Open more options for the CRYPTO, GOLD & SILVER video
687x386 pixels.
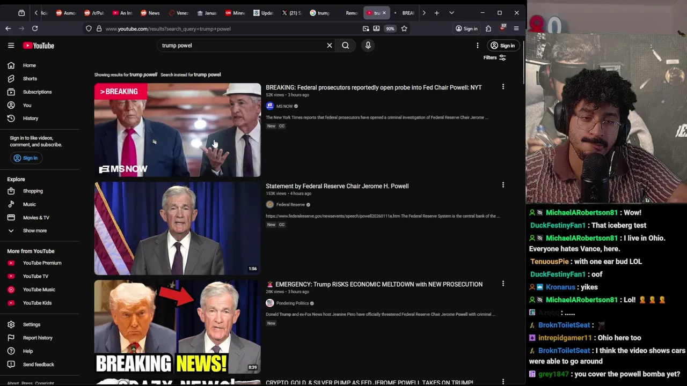pyautogui.click(x=503, y=382)
